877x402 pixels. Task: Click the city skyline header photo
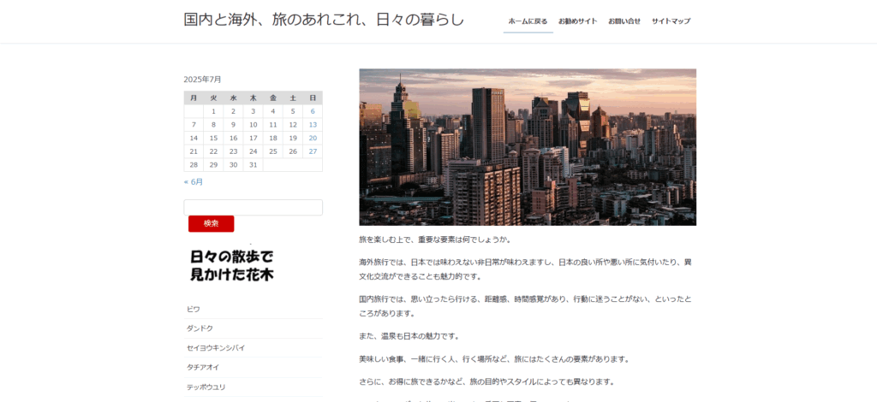click(527, 147)
